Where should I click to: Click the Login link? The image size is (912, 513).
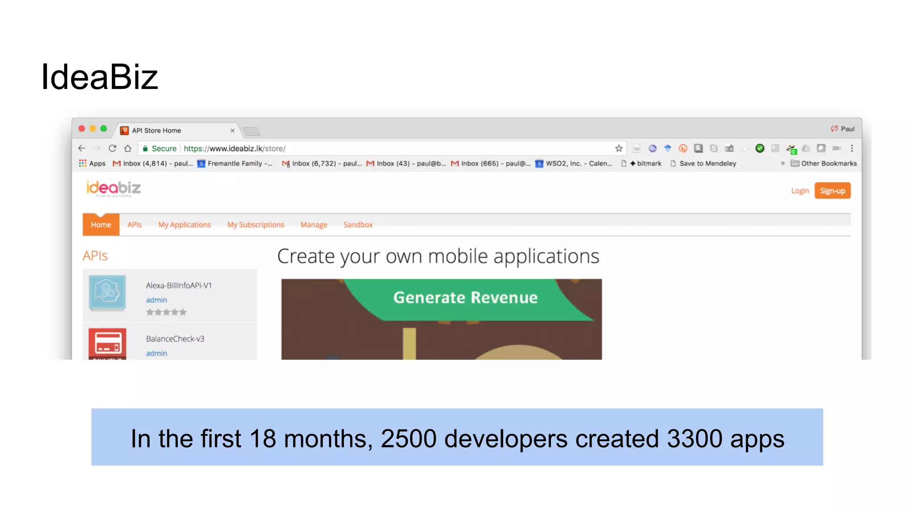coord(800,191)
